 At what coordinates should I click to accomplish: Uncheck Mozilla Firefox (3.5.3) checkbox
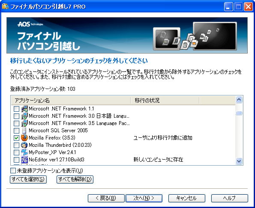point(16,138)
